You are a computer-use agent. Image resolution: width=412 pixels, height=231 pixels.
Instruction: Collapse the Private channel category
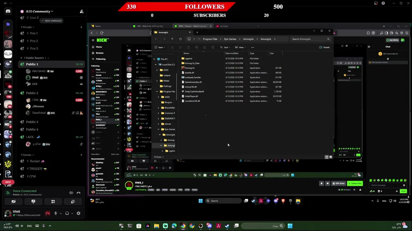(x=27, y=27)
